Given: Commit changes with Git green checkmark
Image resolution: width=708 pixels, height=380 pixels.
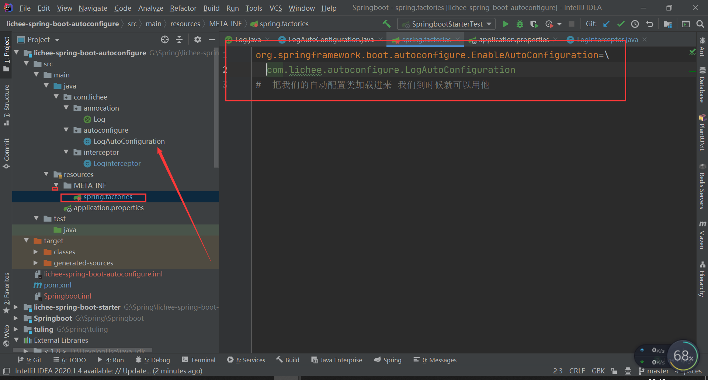Looking at the screenshot, I should [x=621, y=24].
